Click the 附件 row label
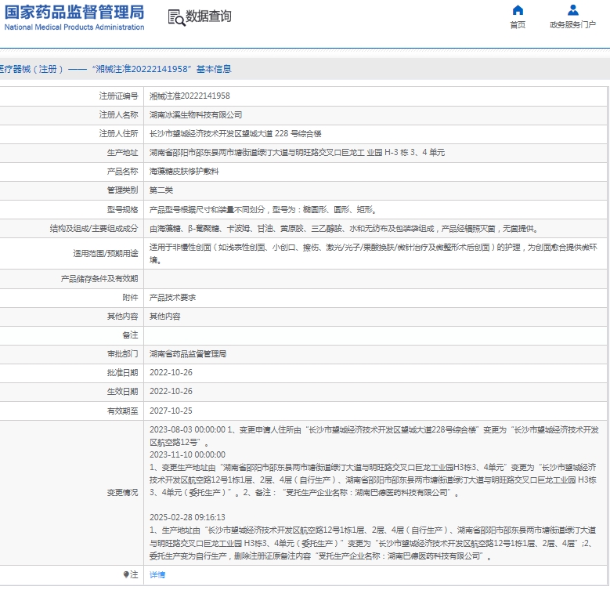 (x=130, y=297)
